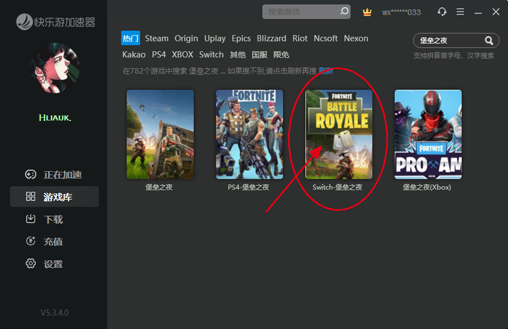Minimize the accelerator window
Image resolution: width=508 pixels, height=329 pixels.
tap(478, 12)
